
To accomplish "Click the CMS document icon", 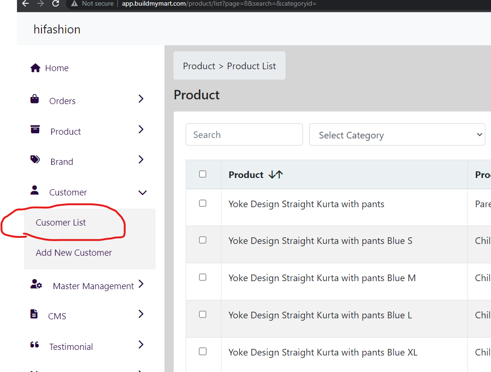I will [34, 314].
